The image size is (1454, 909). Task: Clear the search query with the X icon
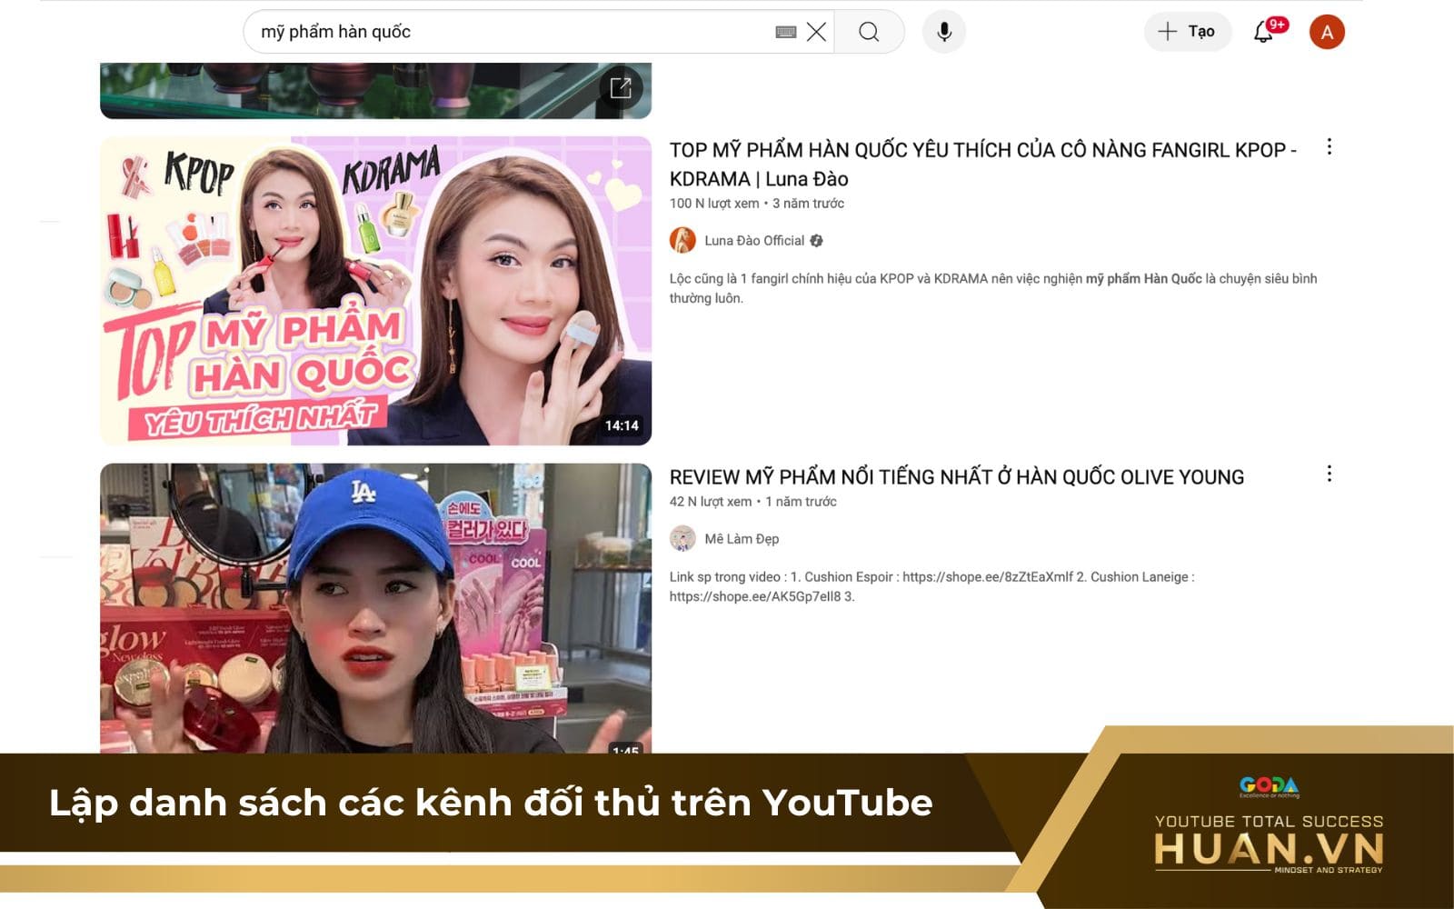click(816, 32)
